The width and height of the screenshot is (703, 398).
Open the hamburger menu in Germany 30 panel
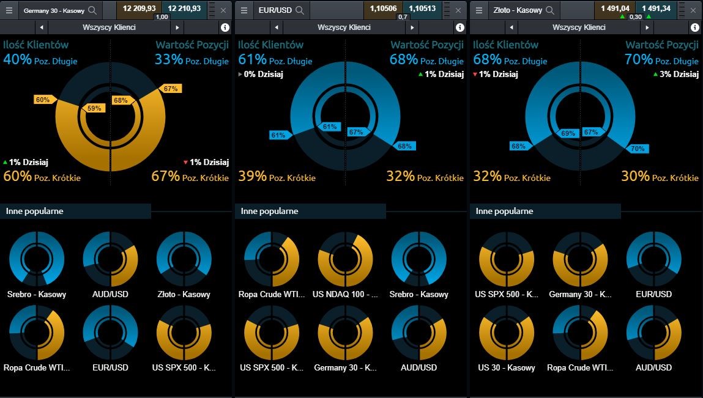click(x=9, y=10)
